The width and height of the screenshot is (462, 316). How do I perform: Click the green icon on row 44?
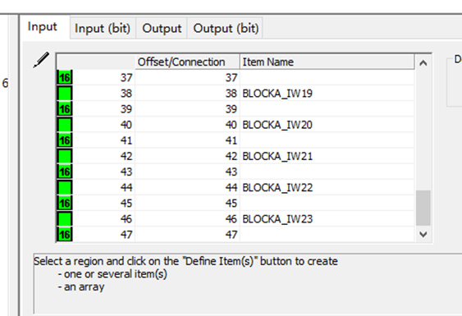click(x=65, y=187)
